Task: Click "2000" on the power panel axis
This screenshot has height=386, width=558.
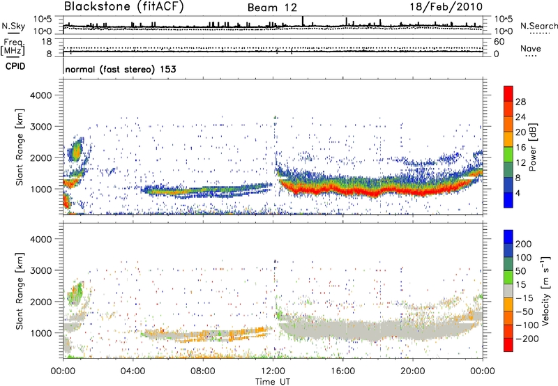Action: [41, 157]
